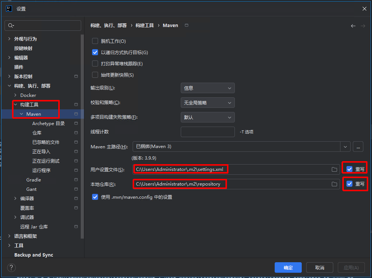Click the project icon on Maven row
372x278 pixels.
[x=76, y=114]
